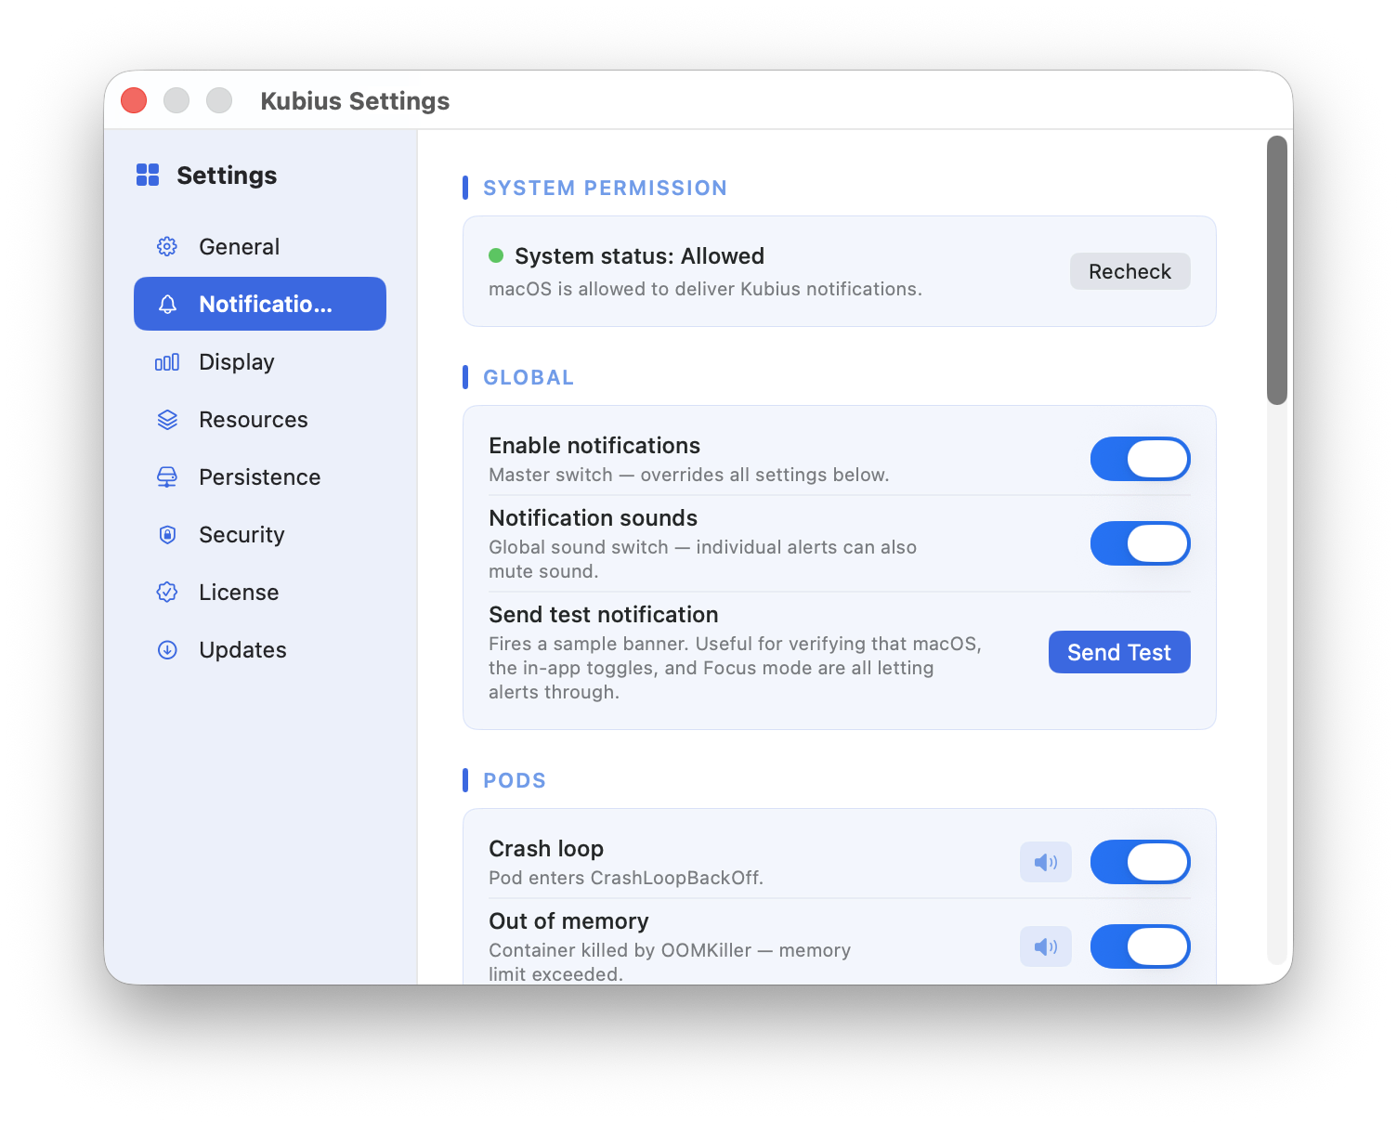Toggle the Notification sounds switch
The width and height of the screenshot is (1397, 1122).
coord(1141,543)
